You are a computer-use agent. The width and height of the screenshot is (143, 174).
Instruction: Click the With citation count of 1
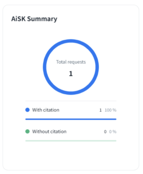click(x=101, y=110)
